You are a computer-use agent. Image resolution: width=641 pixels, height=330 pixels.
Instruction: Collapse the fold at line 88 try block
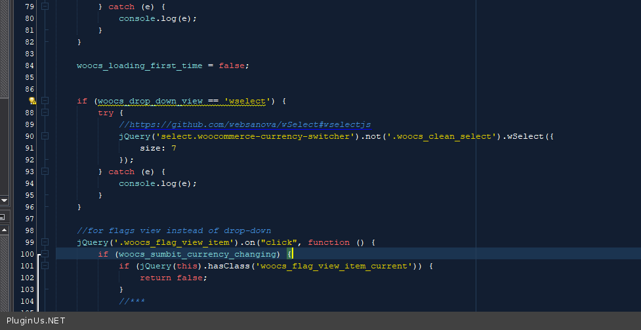[45, 113]
